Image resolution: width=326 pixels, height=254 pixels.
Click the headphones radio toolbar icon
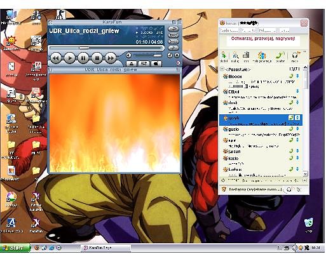click(x=295, y=57)
